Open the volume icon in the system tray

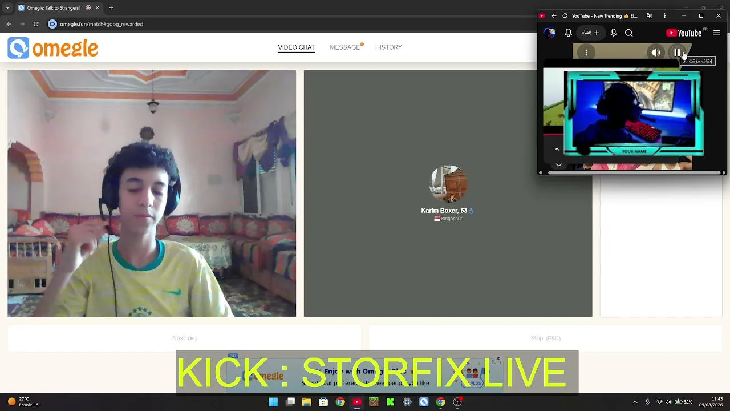668,402
